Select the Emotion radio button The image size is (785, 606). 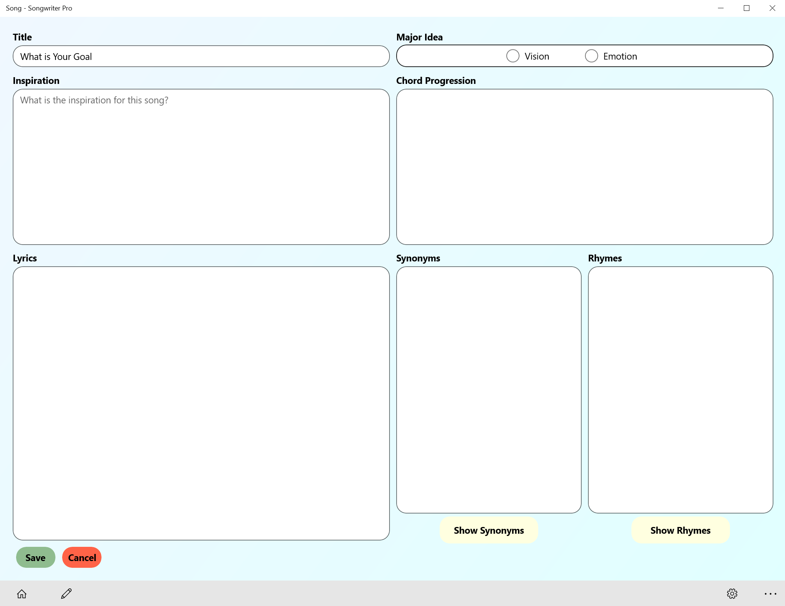point(591,56)
